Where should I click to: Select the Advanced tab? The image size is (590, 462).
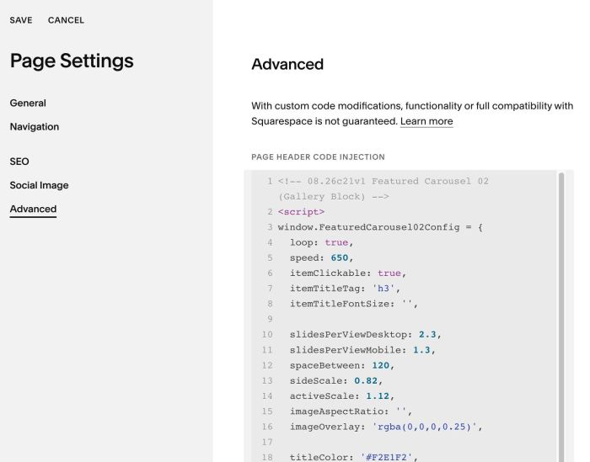tap(33, 210)
